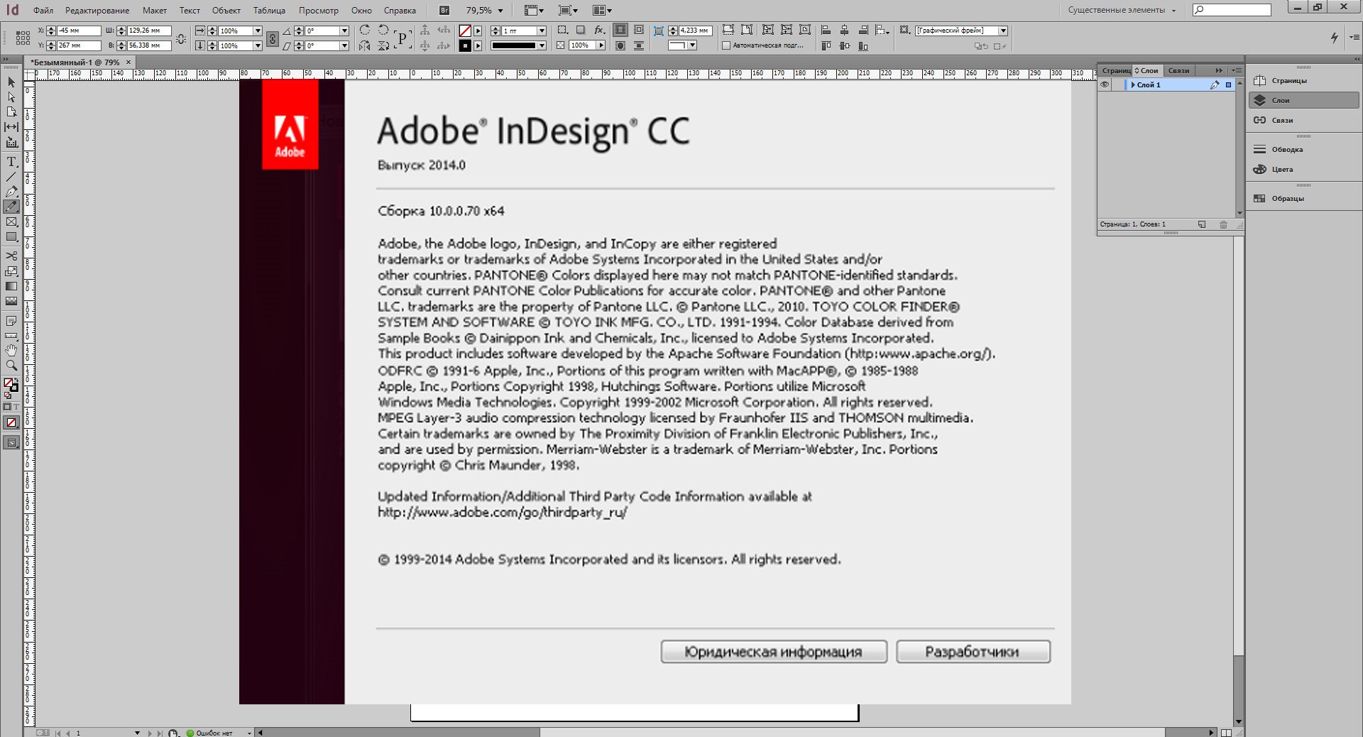
Task: Open the Страницы panel button
Action: [x=1303, y=80]
